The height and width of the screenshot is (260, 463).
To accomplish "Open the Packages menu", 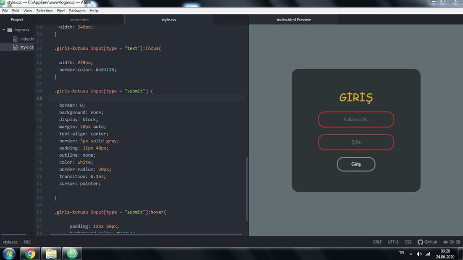I will point(77,11).
